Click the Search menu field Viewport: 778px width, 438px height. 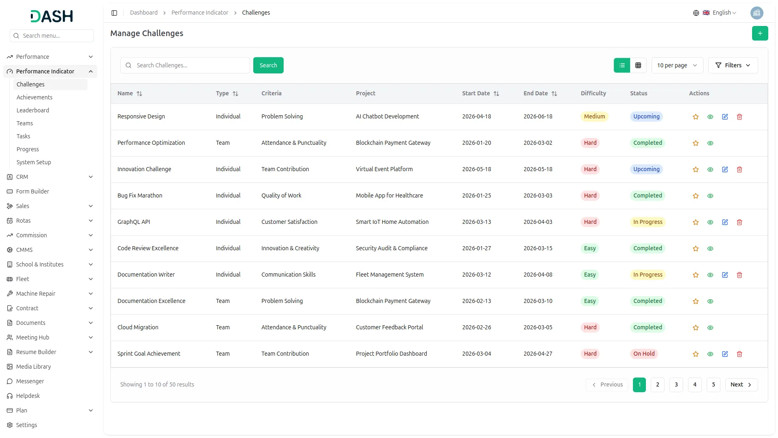tap(52, 36)
